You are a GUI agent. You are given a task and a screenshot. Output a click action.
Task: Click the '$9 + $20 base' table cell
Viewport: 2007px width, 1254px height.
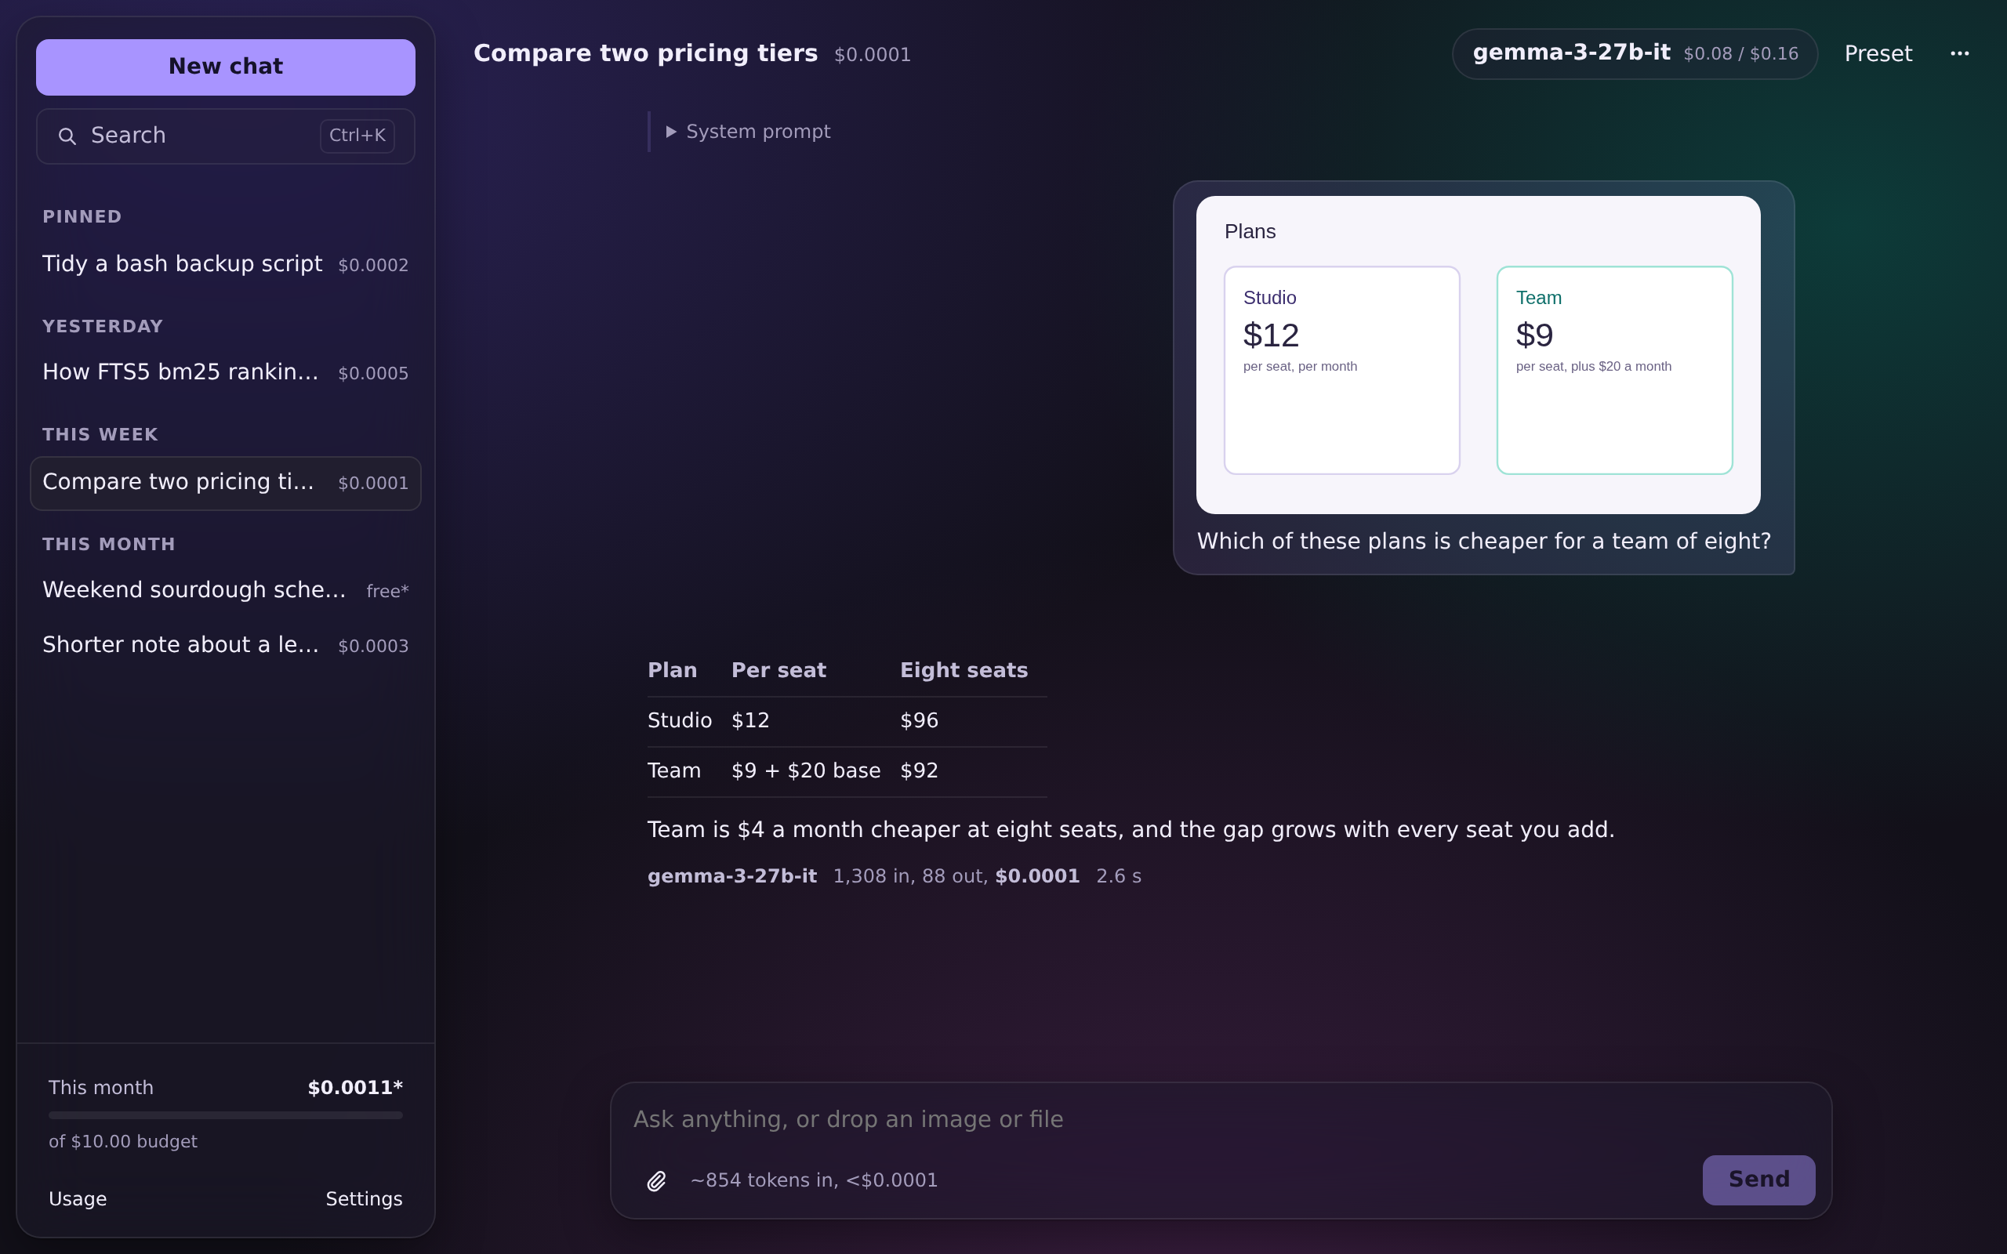click(x=805, y=771)
